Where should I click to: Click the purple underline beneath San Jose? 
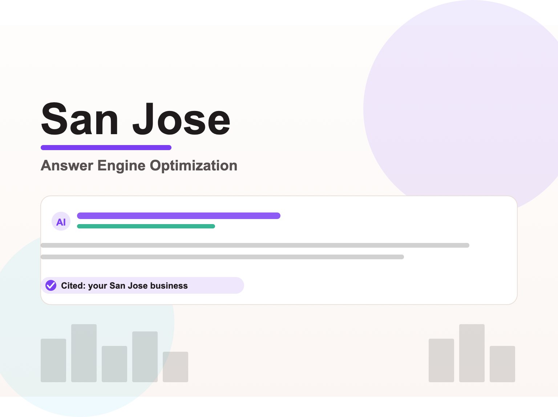106,148
